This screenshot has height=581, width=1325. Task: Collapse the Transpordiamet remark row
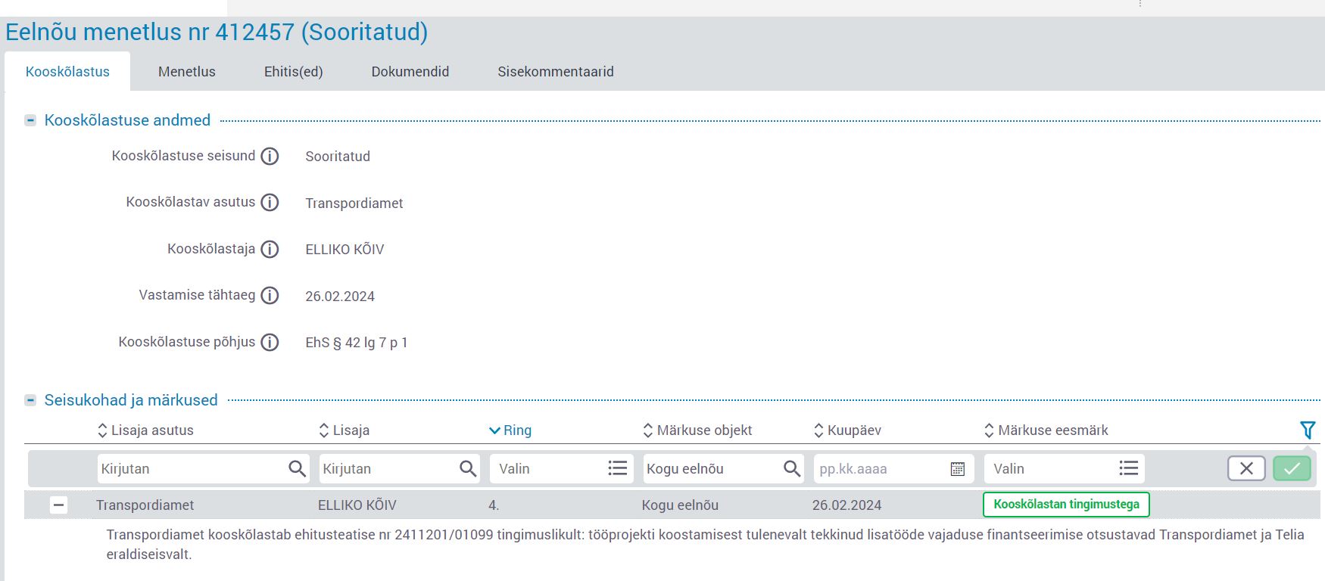tap(58, 505)
